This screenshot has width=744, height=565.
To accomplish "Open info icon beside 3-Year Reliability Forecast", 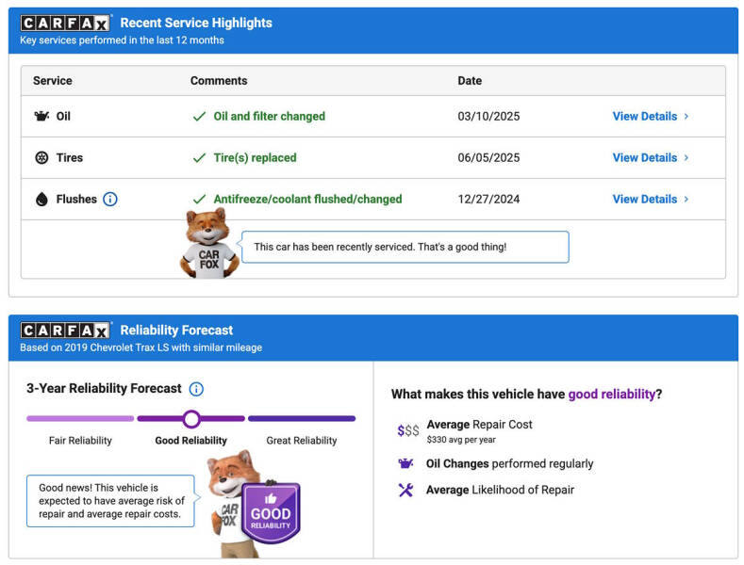I will click(x=196, y=389).
